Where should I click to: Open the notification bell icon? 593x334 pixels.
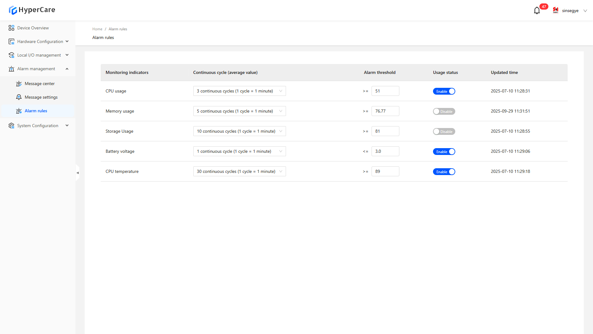537,11
